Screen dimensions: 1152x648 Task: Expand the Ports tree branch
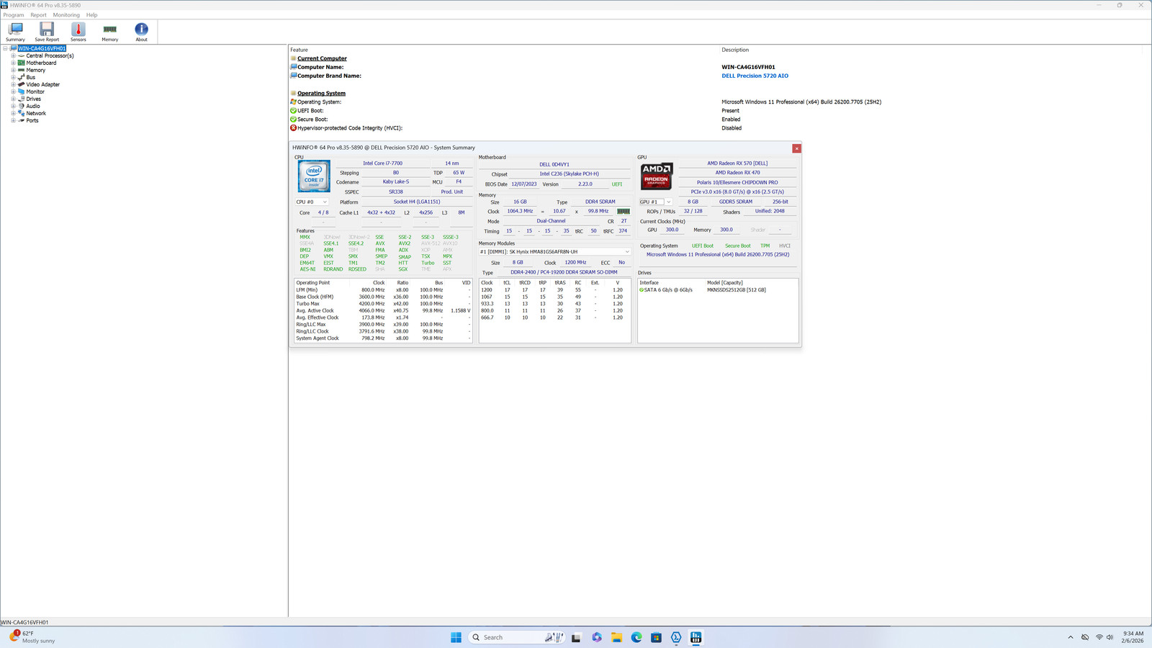13,120
